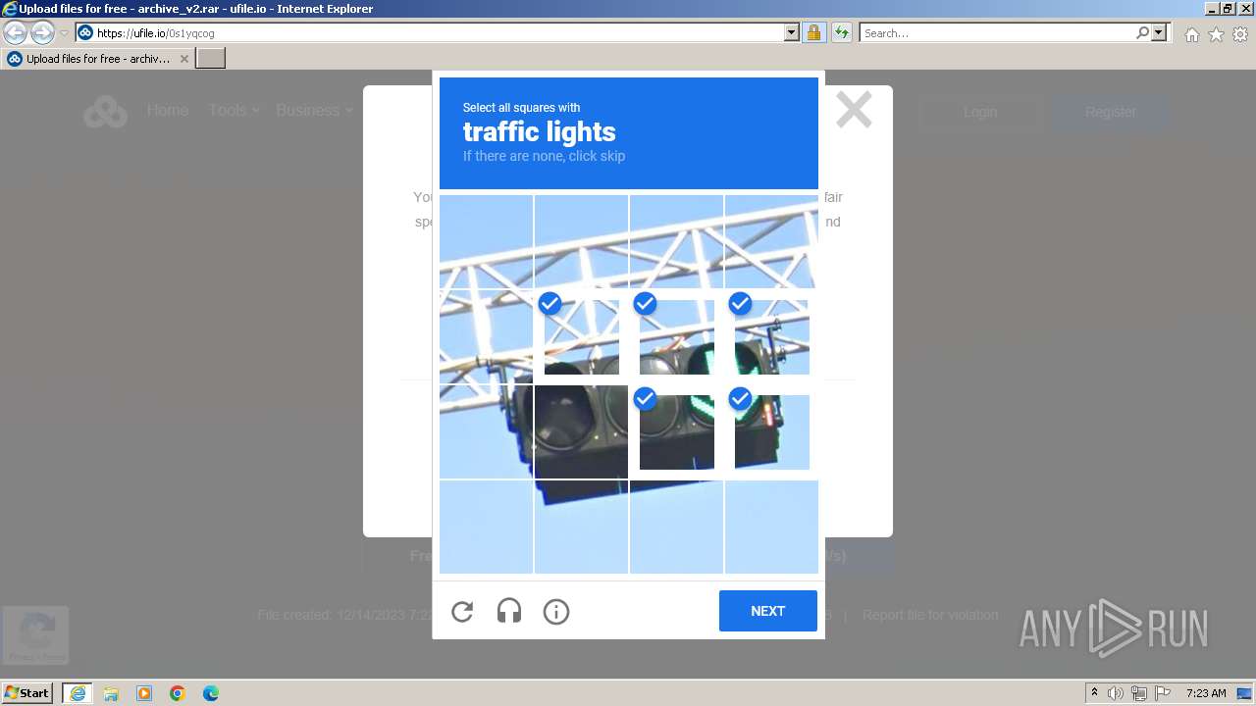Expand the Tools menu
Image resolution: width=1256 pixels, height=706 pixels.
click(x=234, y=111)
